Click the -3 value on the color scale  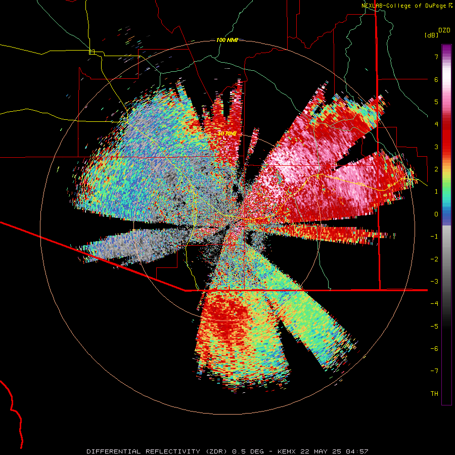point(434,281)
